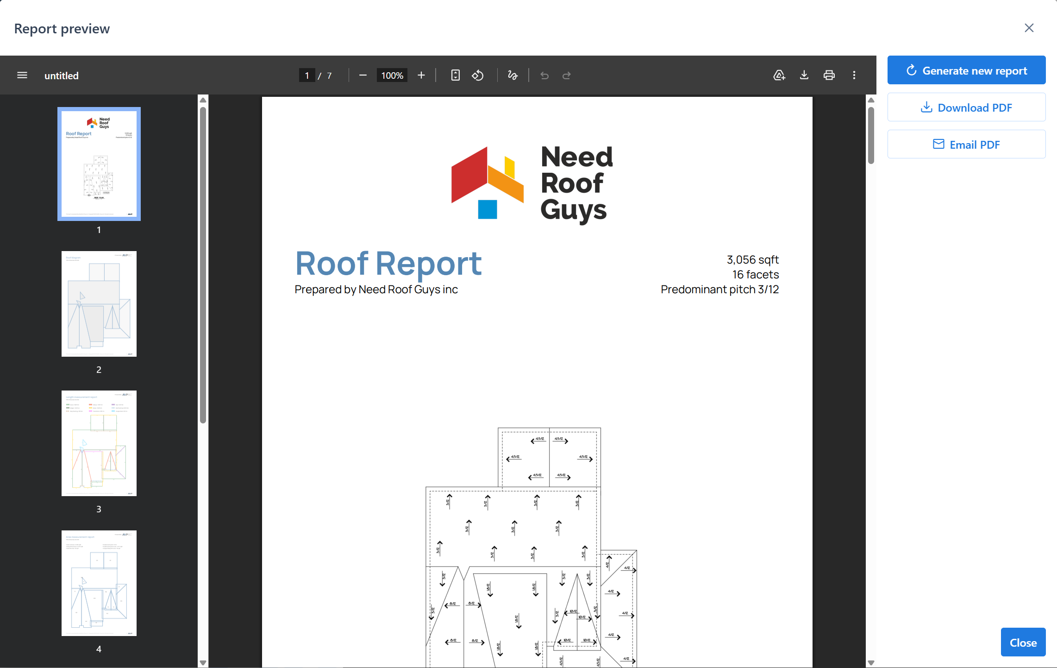Click the page number input field
Image resolution: width=1057 pixels, height=668 pixels.
click(307, 76)
